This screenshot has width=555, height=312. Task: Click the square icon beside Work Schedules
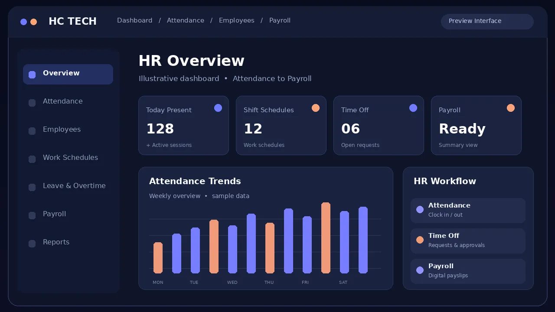[32, 159]
